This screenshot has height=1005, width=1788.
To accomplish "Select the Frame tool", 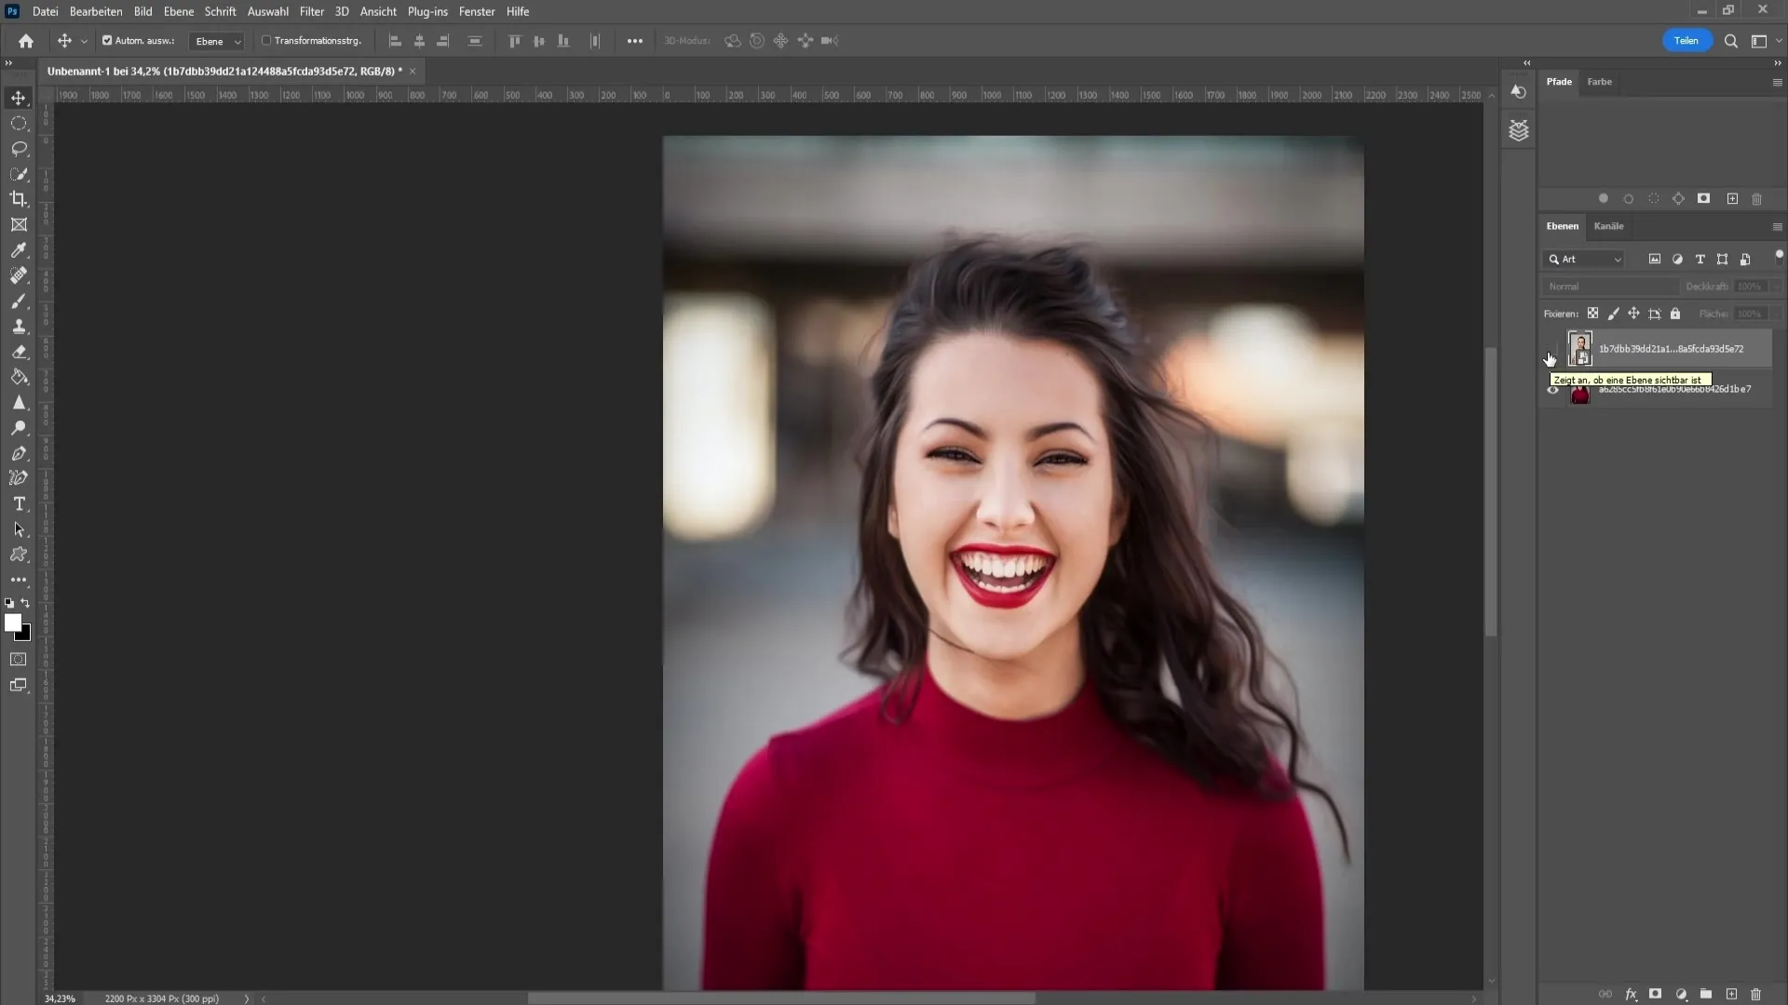I will 19,225.
